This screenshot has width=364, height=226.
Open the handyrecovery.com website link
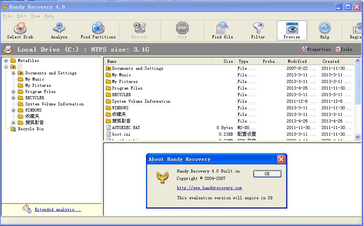[209, 188]
